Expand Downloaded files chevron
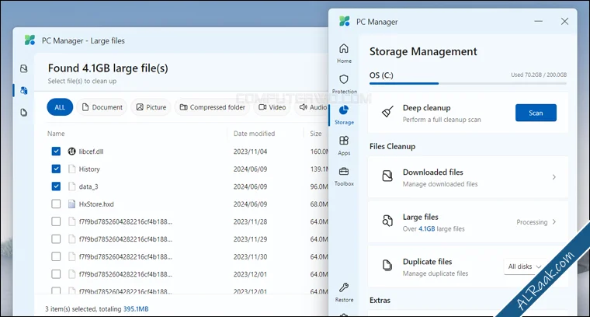The height and width of the screenshot is (317, 590). click(x=554, y=177)
